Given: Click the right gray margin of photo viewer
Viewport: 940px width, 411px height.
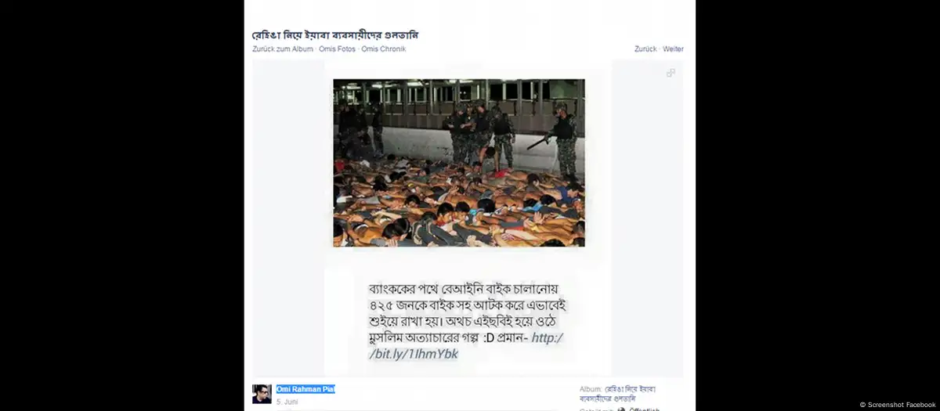Looking at the screenshot, I should coord(647,219).
